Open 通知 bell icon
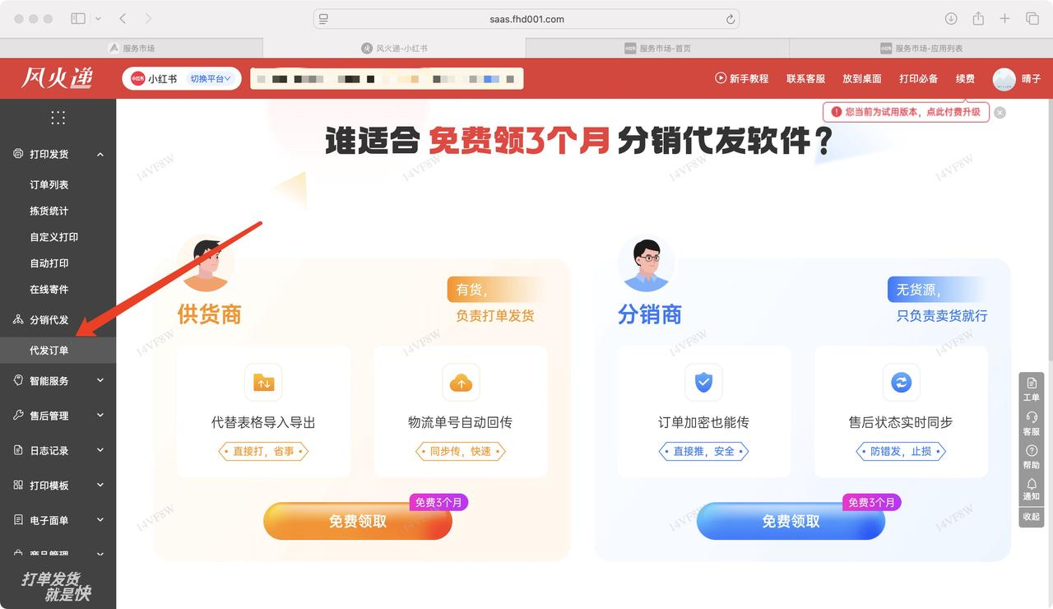 (x=1032, y=484)
